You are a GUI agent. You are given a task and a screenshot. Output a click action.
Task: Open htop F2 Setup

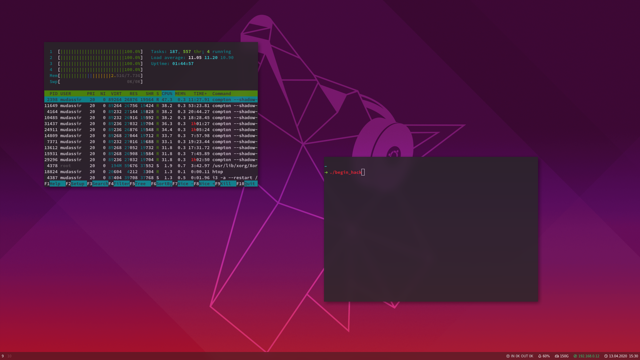click(76, 184)
